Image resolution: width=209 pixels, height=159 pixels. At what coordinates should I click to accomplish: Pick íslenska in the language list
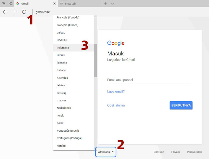click(x=73, y=63)
